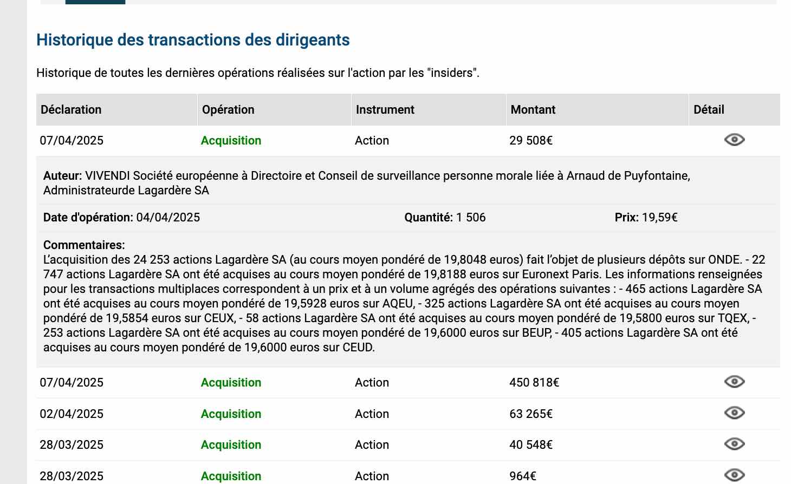Click Action in the 450 818€ row
Viewport: 791px width, 484px height.
coord(372,382)
